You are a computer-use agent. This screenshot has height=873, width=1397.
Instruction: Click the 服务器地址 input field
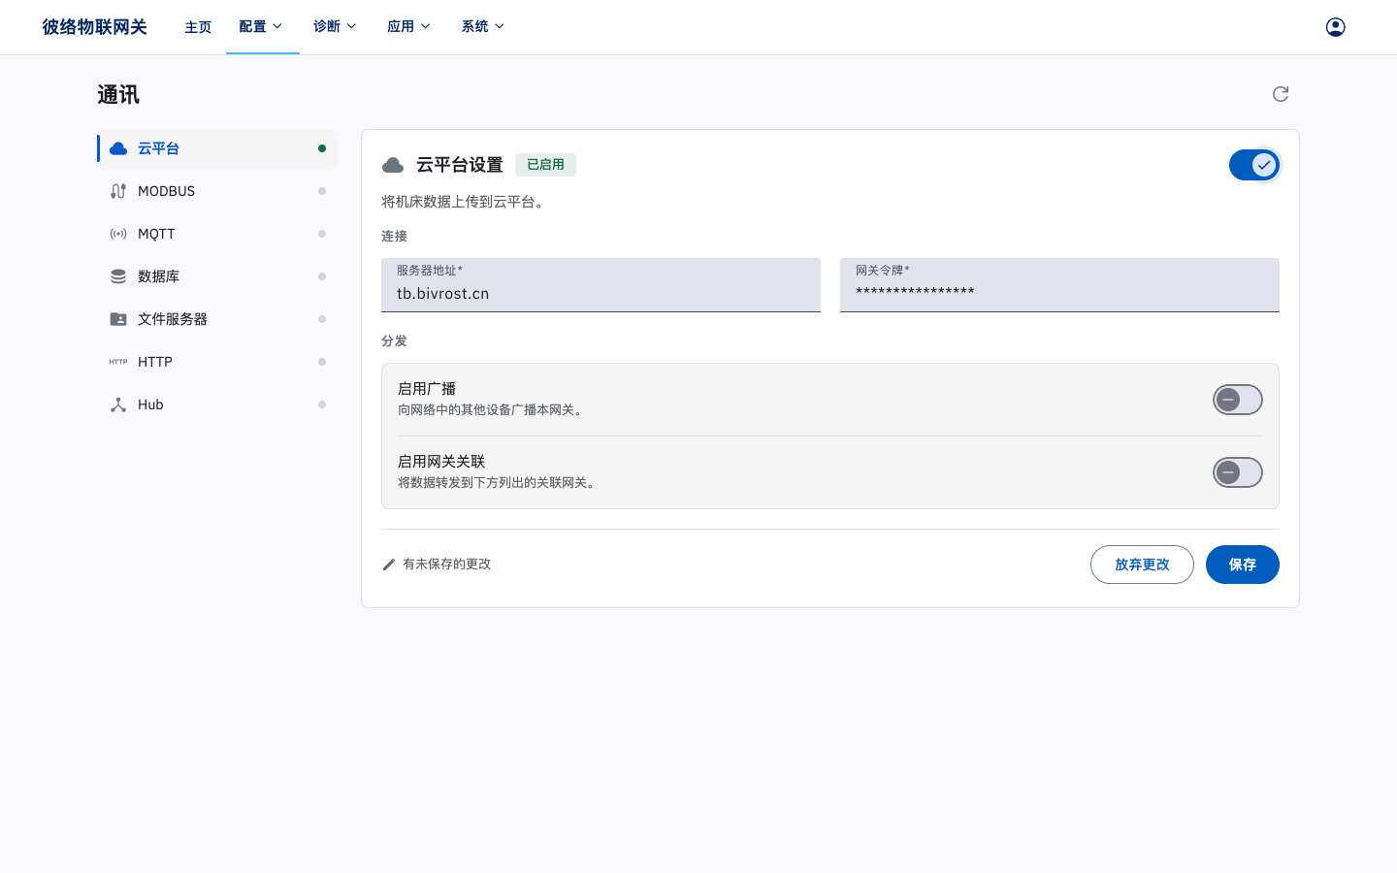pos(601,285)
